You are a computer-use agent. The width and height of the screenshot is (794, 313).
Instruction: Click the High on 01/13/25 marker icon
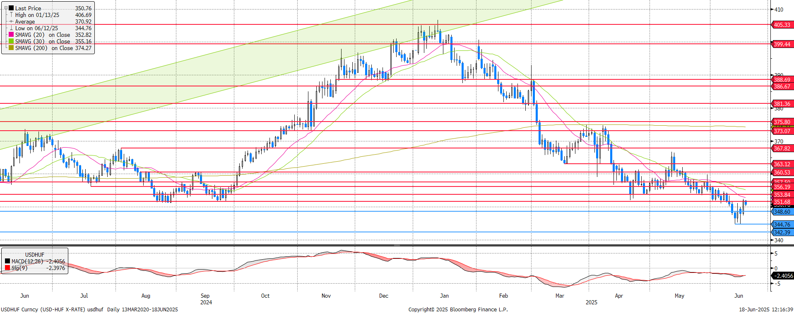11,15
